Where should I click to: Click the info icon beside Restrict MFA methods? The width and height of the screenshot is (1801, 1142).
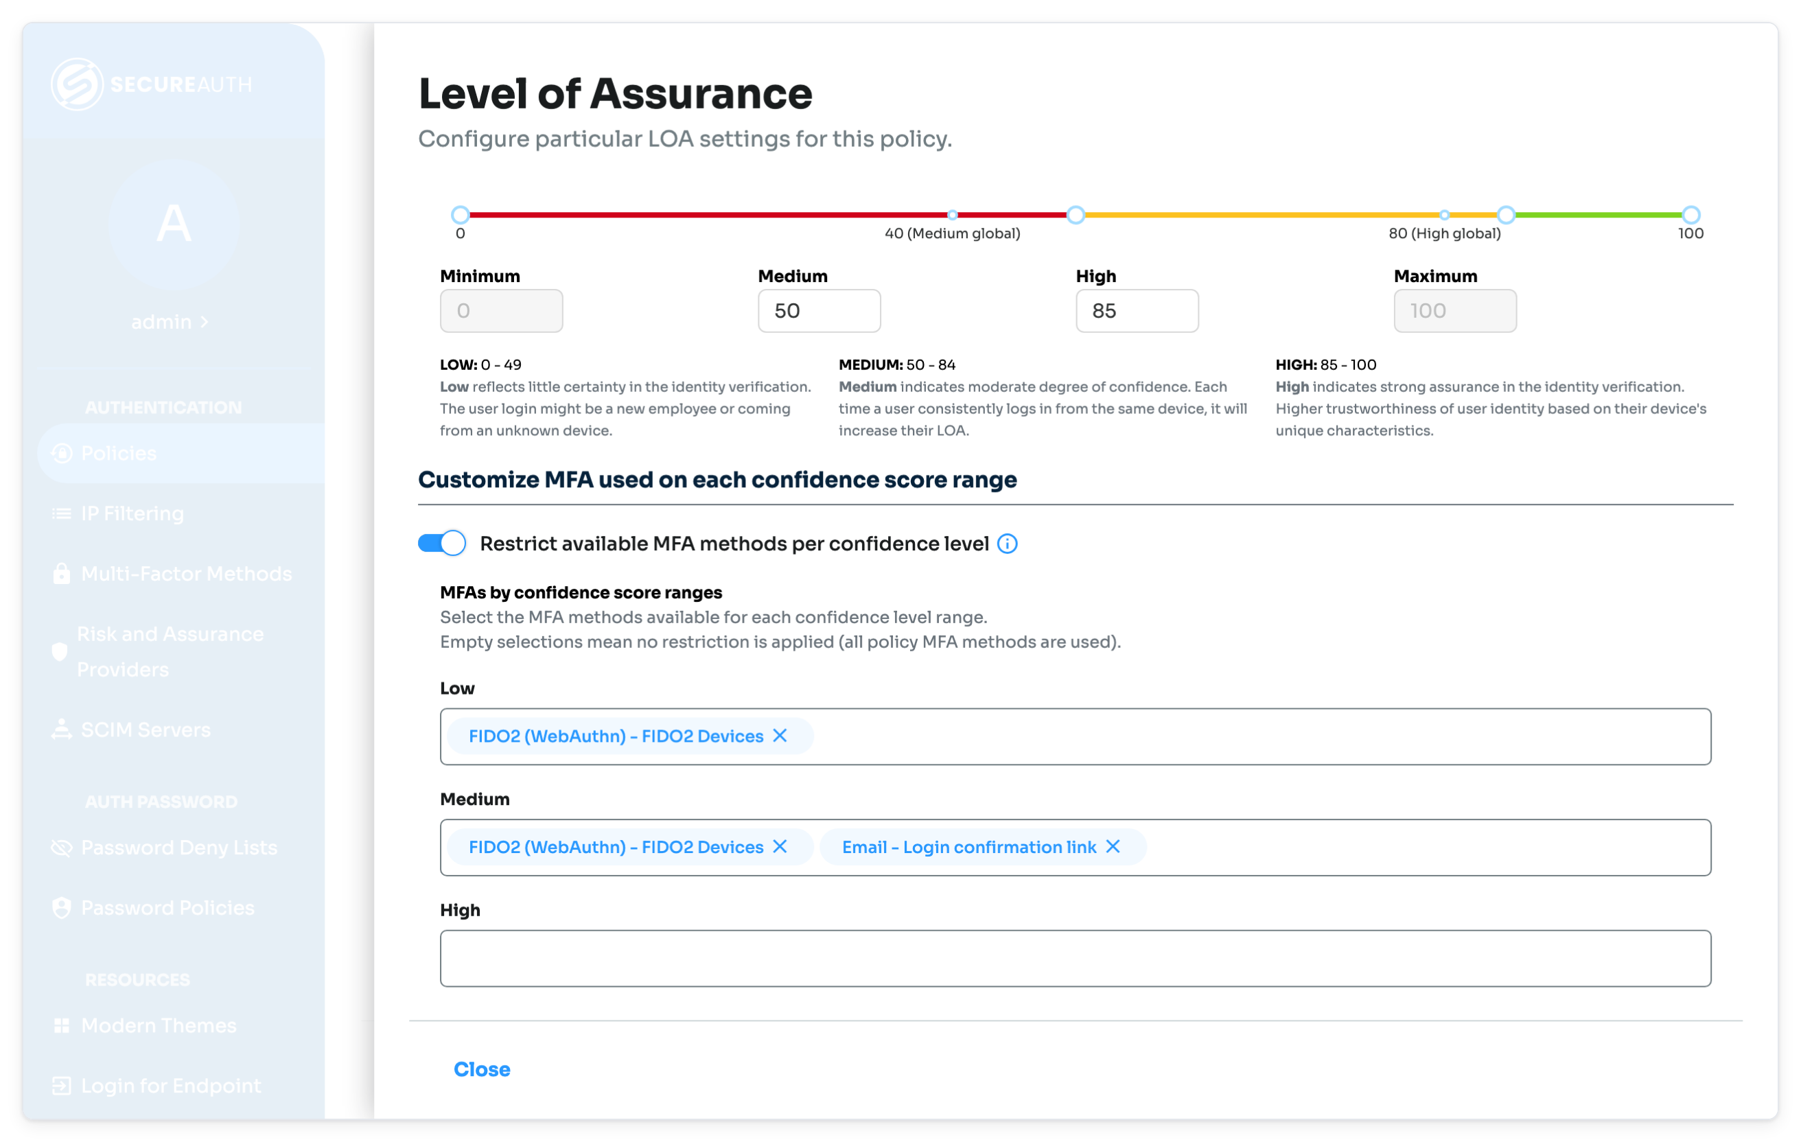tap(1008, 544)
